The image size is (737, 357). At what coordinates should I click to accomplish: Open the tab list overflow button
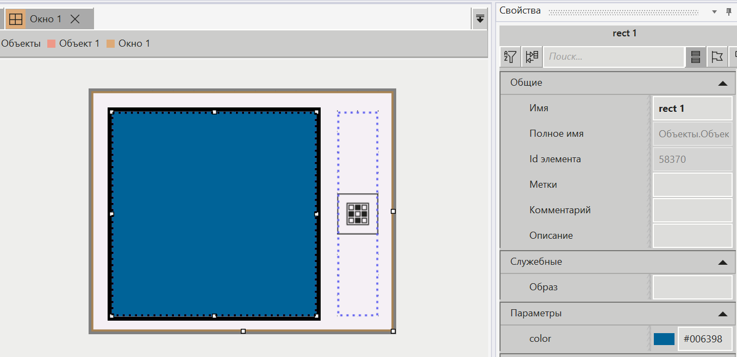(480, 19)
